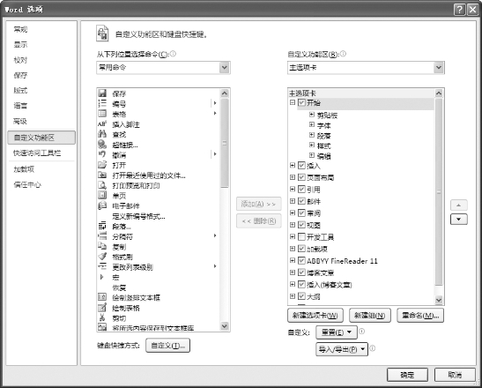This screenshot has width=482, height=388.
Task: Click the move-down arrow button
Action: (458, 220)
